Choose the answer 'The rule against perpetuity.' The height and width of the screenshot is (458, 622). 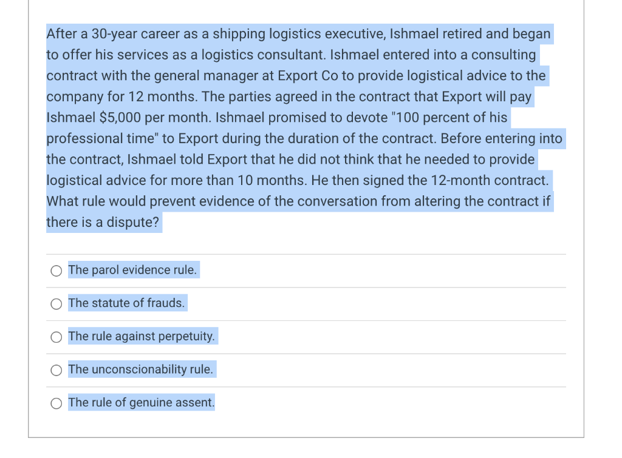click(x=142, y=335)
